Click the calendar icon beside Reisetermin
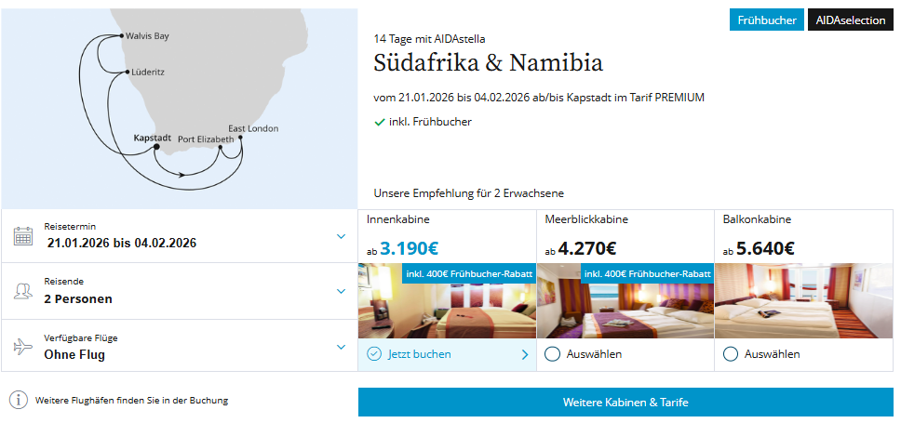901x423 pixels. pos(23,236)
